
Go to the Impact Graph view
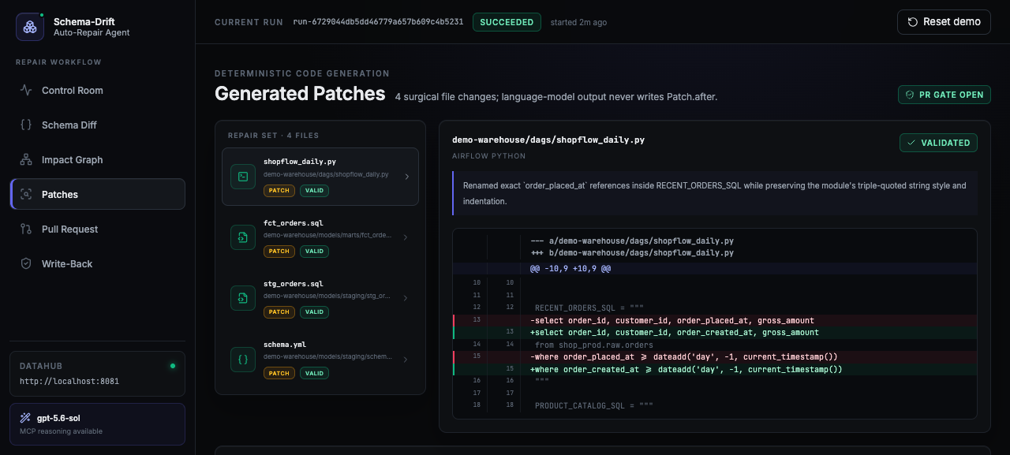pos(98,159)
